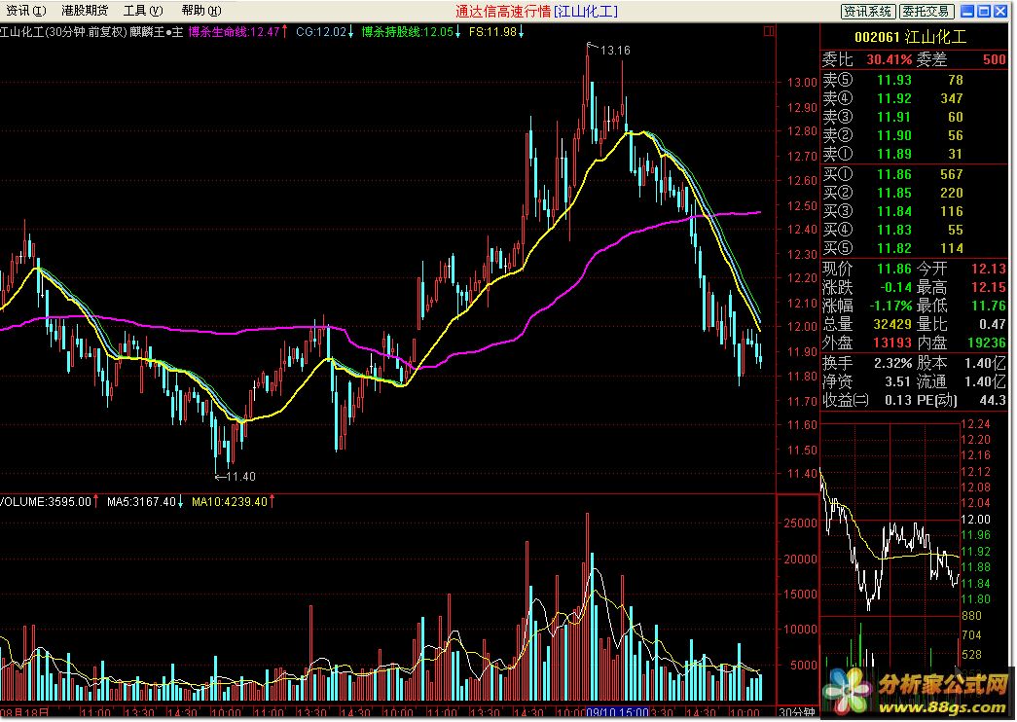Click the VOLUME:3595.00 label
This screenshot has width=1017, height=722.
50,501
